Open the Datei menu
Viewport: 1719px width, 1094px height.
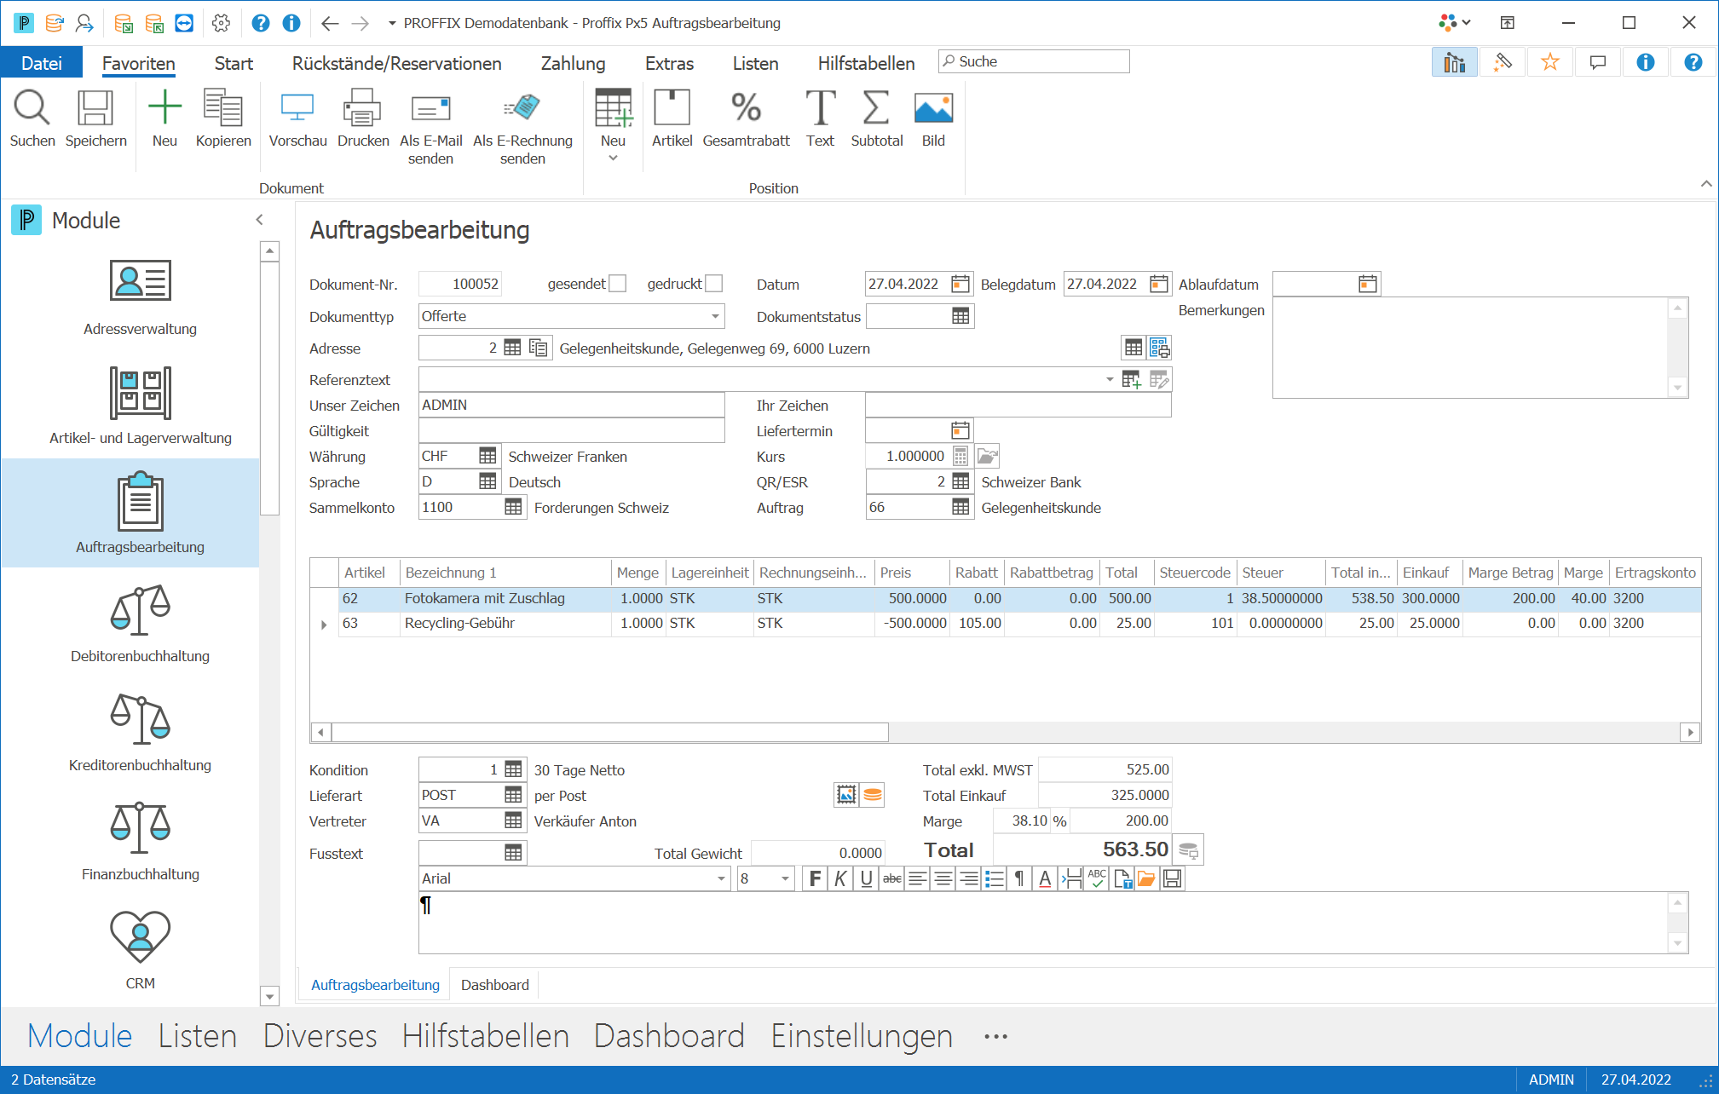[x=41, y=63]
